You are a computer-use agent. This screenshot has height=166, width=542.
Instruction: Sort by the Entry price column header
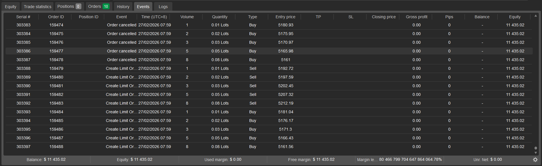click(285, 17)
